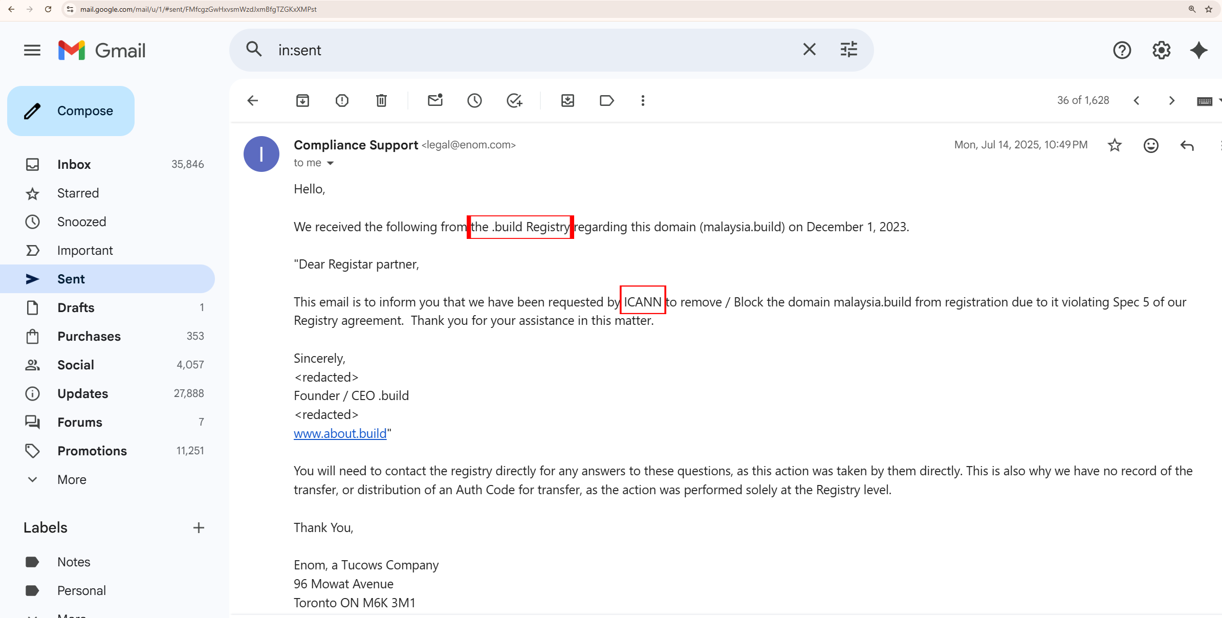The image size is (1222, 618).
Task: Reply to the Compliance Support email
Action: 1187,145
